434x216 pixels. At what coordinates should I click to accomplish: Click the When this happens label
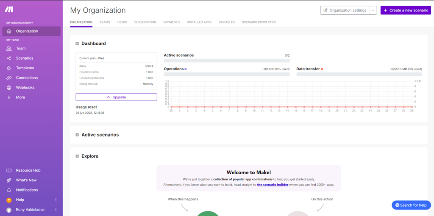183,199
